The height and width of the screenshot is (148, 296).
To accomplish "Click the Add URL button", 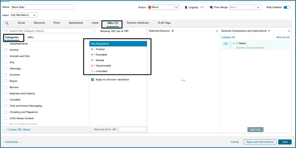I will (255, 129).
